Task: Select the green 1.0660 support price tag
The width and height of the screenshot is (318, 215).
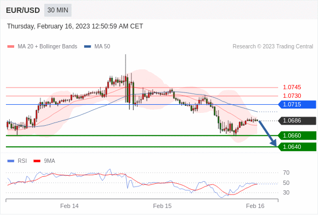Action: click(297, 135)
